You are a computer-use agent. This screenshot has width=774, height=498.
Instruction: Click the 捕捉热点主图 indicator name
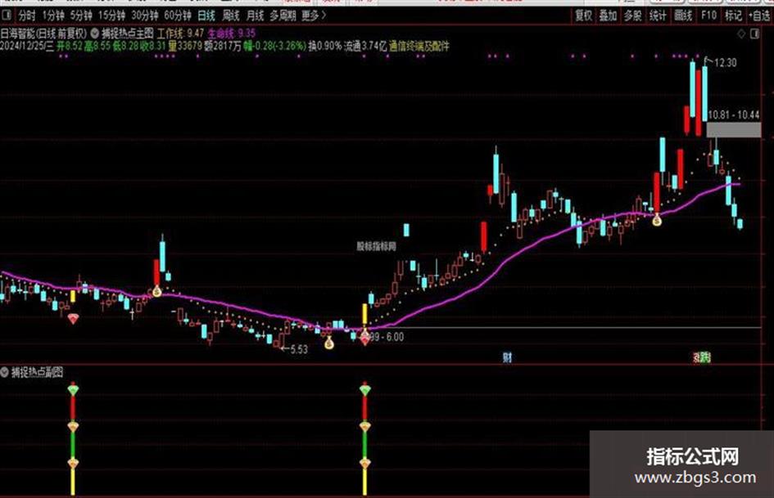tap(127, 34)
